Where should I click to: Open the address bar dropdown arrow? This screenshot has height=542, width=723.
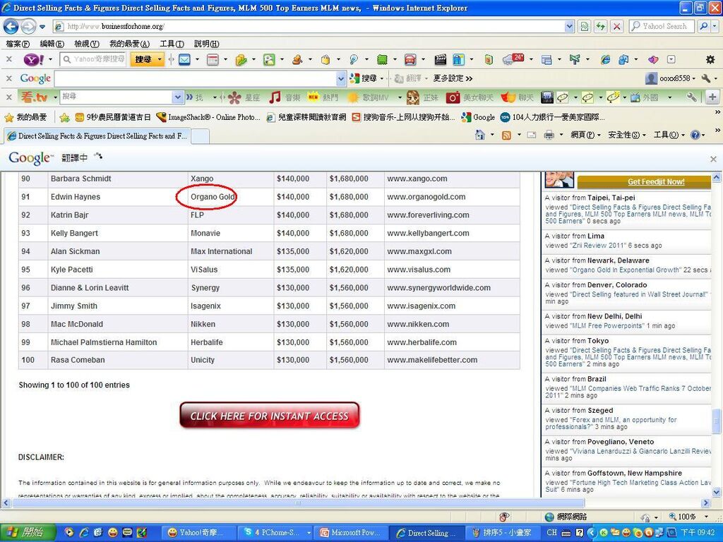coord(570,26)
